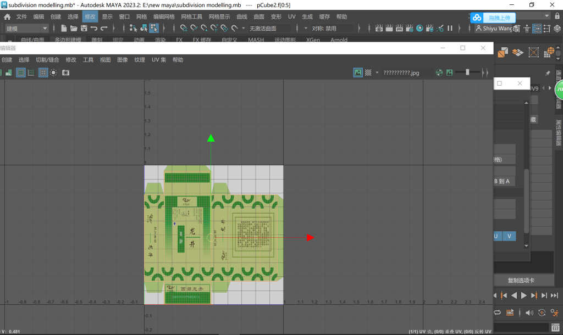Adjust the image dimming slider in UV editor
Viewport: 563px width, 335px height.
click(467, 72)
